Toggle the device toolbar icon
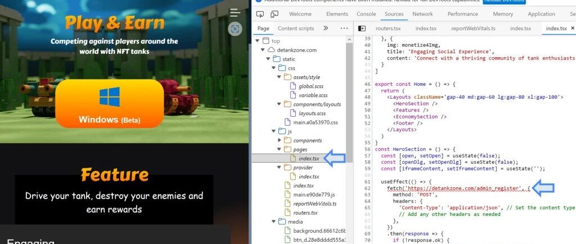 [x=274, y=14]
